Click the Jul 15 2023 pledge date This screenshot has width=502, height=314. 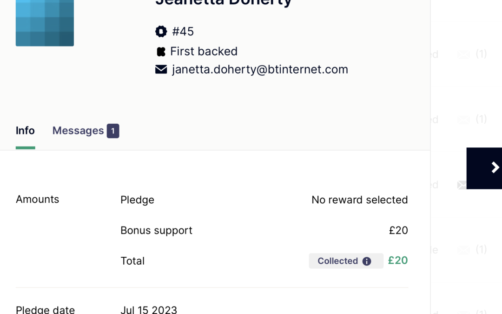pyautogui.click(x=149, y=309)
